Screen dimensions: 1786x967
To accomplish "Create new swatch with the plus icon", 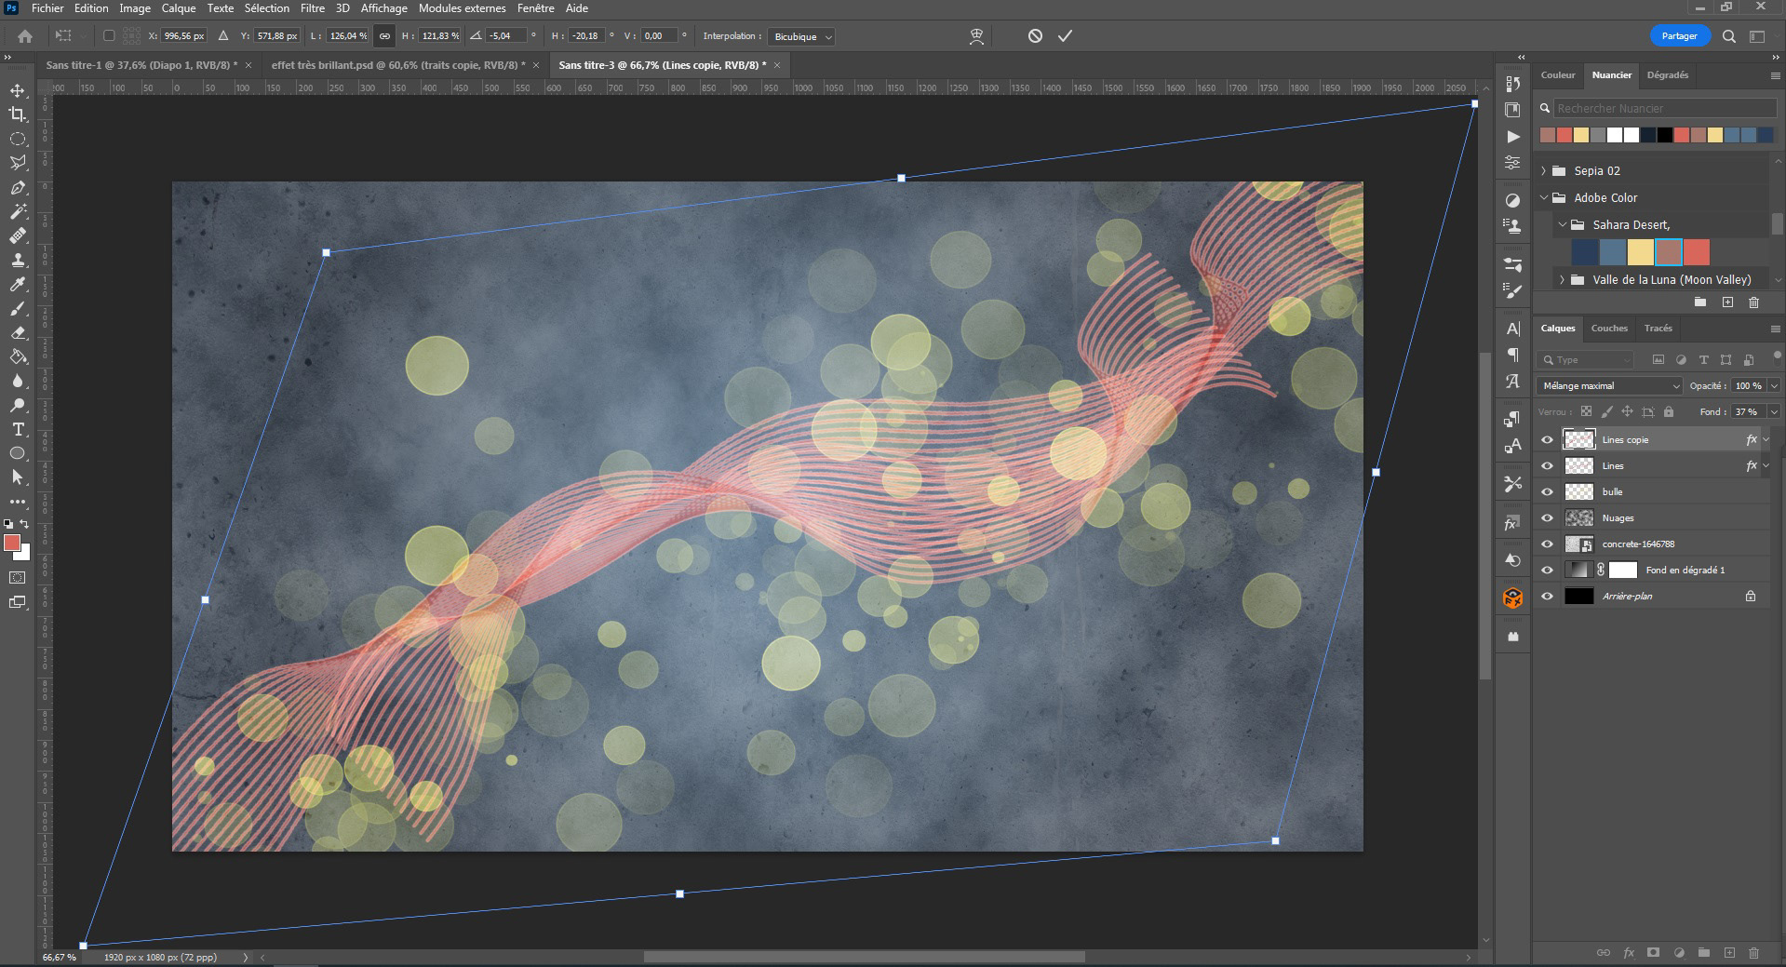I will [1727, 302].
